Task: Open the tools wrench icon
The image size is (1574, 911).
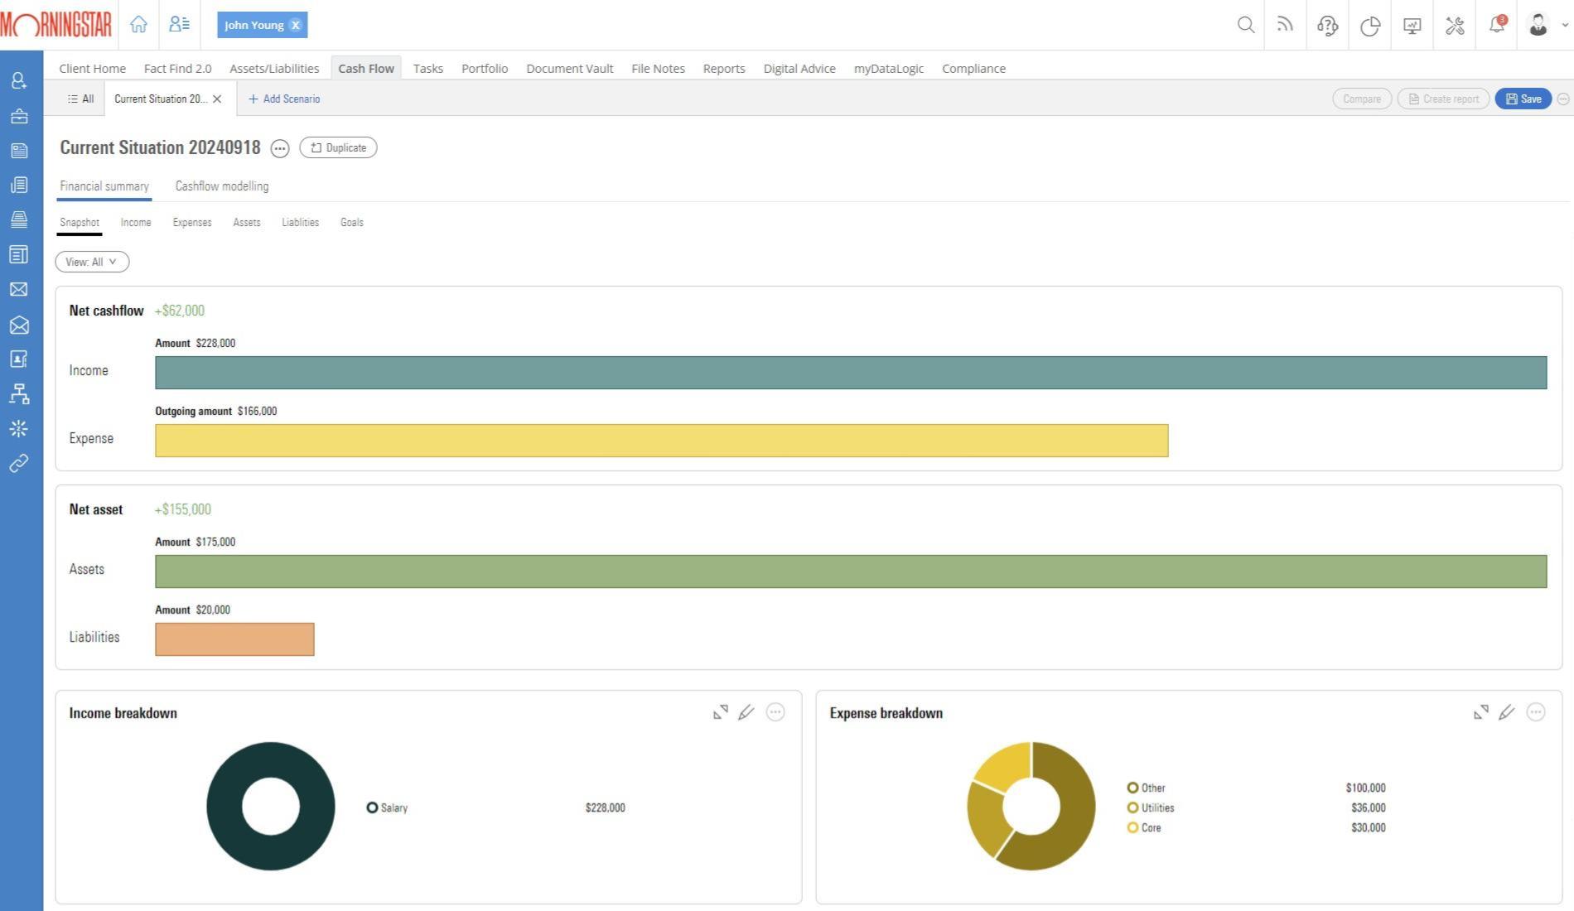Action: 1455,26
